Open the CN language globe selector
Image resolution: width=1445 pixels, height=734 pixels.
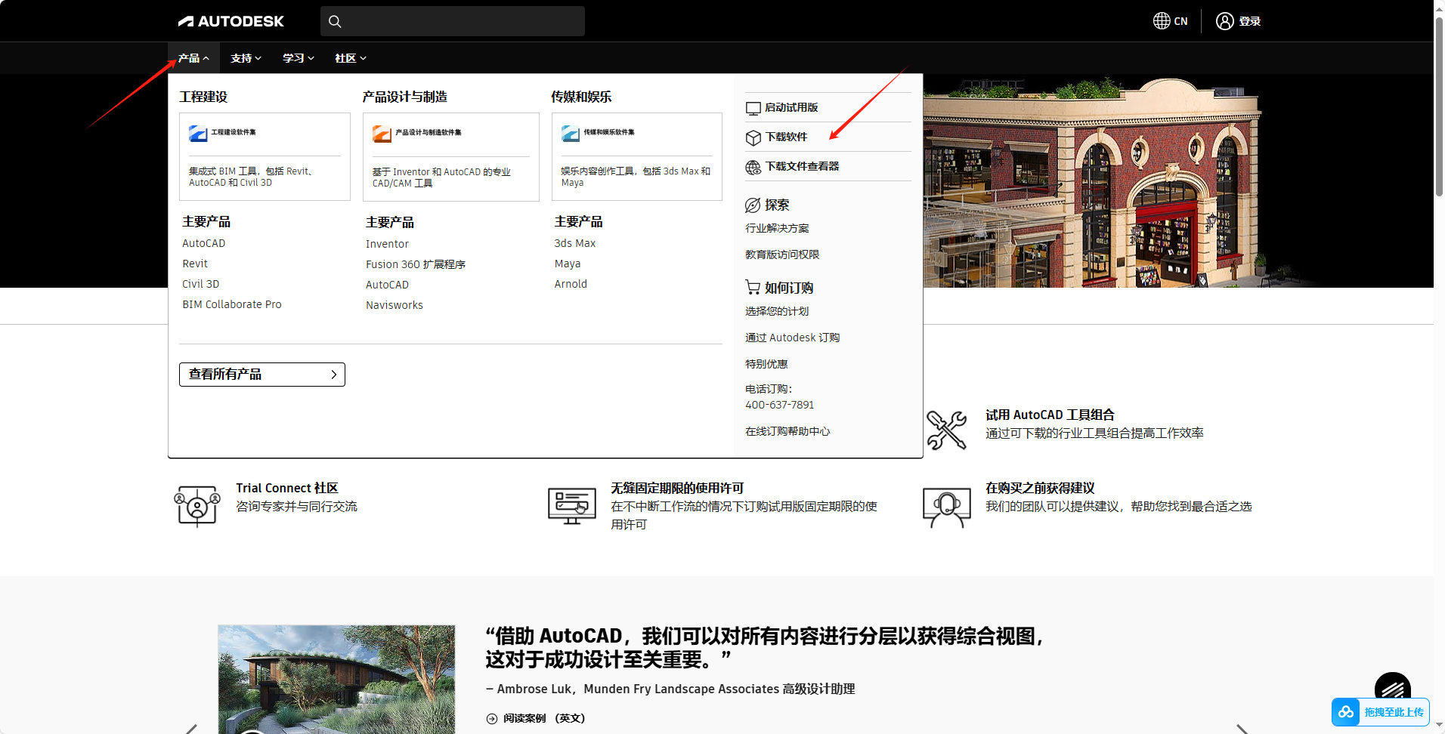[1170, 21]
